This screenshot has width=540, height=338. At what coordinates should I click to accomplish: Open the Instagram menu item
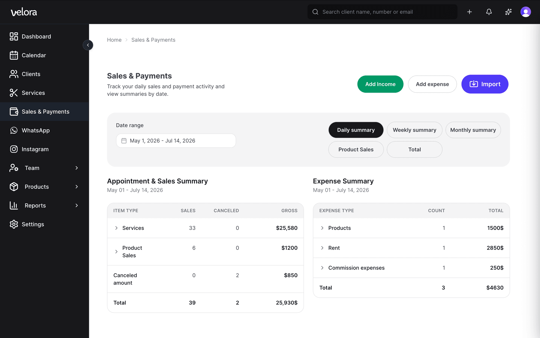click(44, 149)
